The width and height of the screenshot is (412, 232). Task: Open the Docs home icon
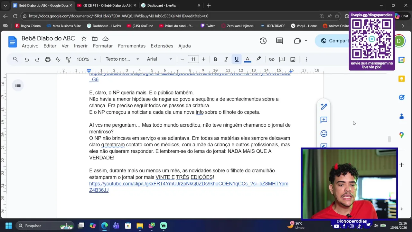(13, 42)
